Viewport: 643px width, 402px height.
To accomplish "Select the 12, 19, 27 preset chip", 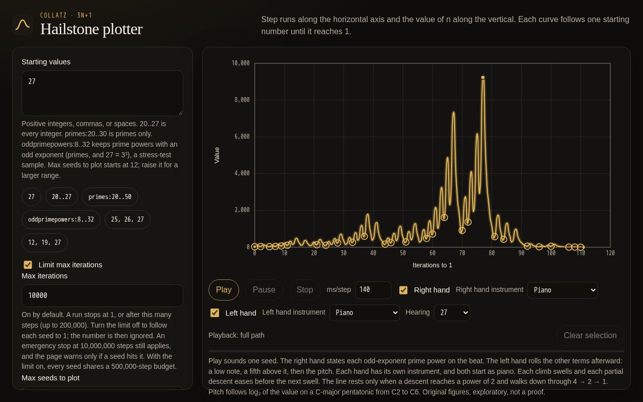I will pyautogui.click(x=44, y=243).
